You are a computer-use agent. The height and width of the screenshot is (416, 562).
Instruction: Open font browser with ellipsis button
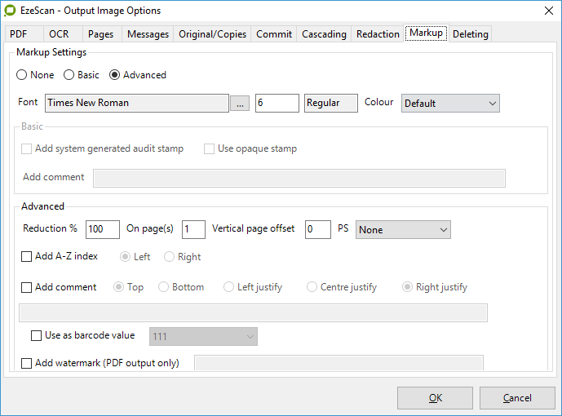click(239, 103)
